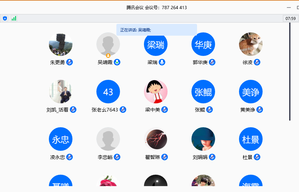Image resolution: width=299 pixels, height=192 pixels.
Task: Click the participant name 刘凯_活着
Action: click(57, 110)
